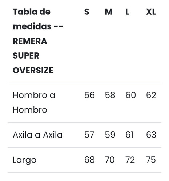
Task: Click the 'Tabla de medidas' header title
Action: pos(38,41)
